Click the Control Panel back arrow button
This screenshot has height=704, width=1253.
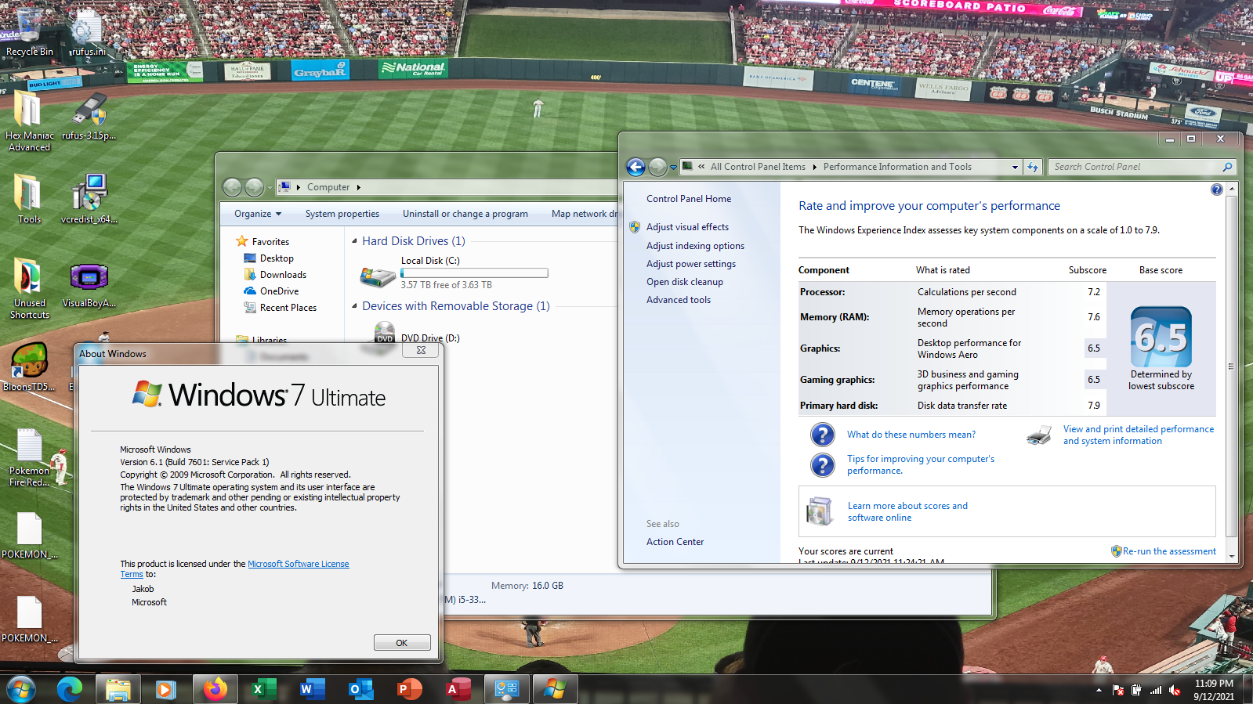tap(636, 167)
